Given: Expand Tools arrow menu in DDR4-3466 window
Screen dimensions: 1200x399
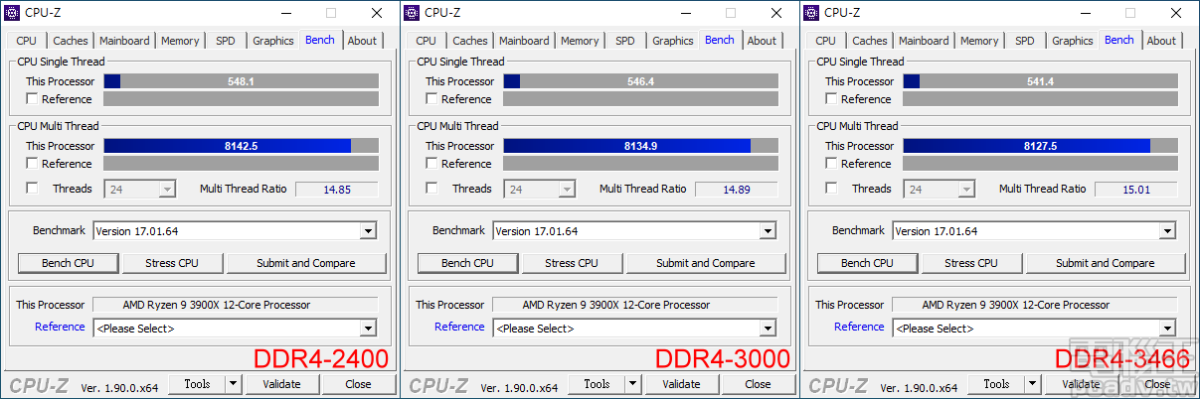Looking at the screenshot, I should tap(1032, 384).
